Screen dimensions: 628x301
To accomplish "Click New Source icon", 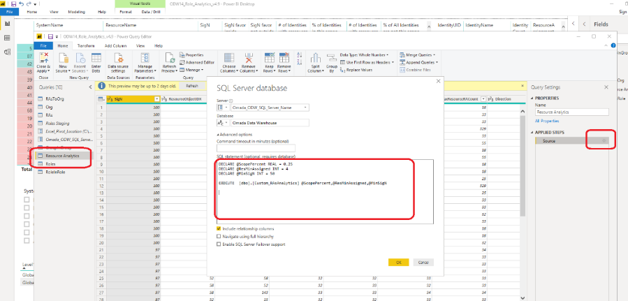I will [62, 58].
